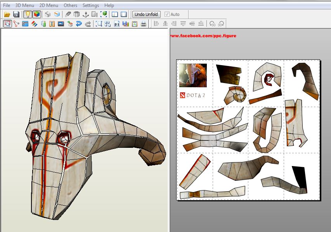Click the blue Undo arrow icon
The image size is (331, 232).
click(x=79, y=24)
